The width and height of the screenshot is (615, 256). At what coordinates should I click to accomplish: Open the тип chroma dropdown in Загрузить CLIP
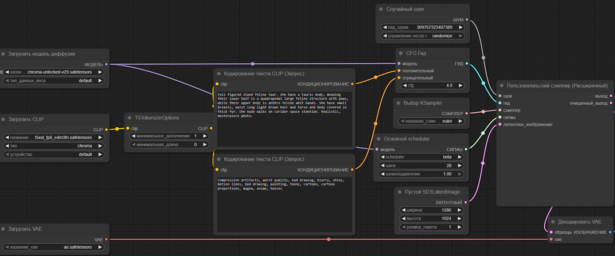point(53,146)
